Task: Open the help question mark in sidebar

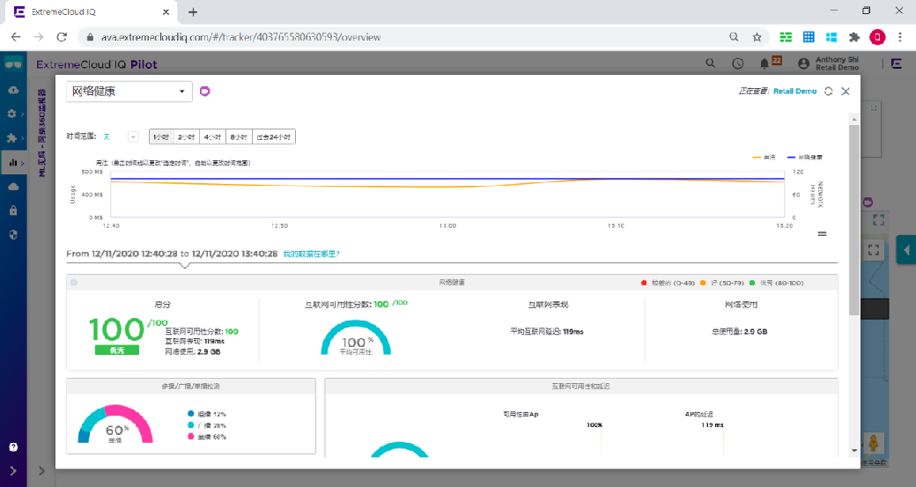Action: [x=13, y=447]
